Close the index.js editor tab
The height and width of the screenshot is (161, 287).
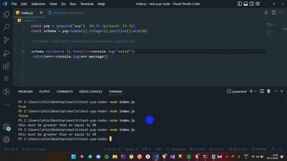41,13
